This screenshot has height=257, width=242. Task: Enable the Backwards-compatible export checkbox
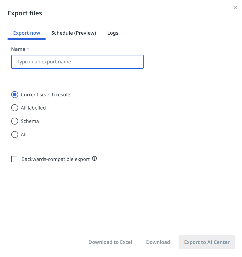[x=14, y=159]
